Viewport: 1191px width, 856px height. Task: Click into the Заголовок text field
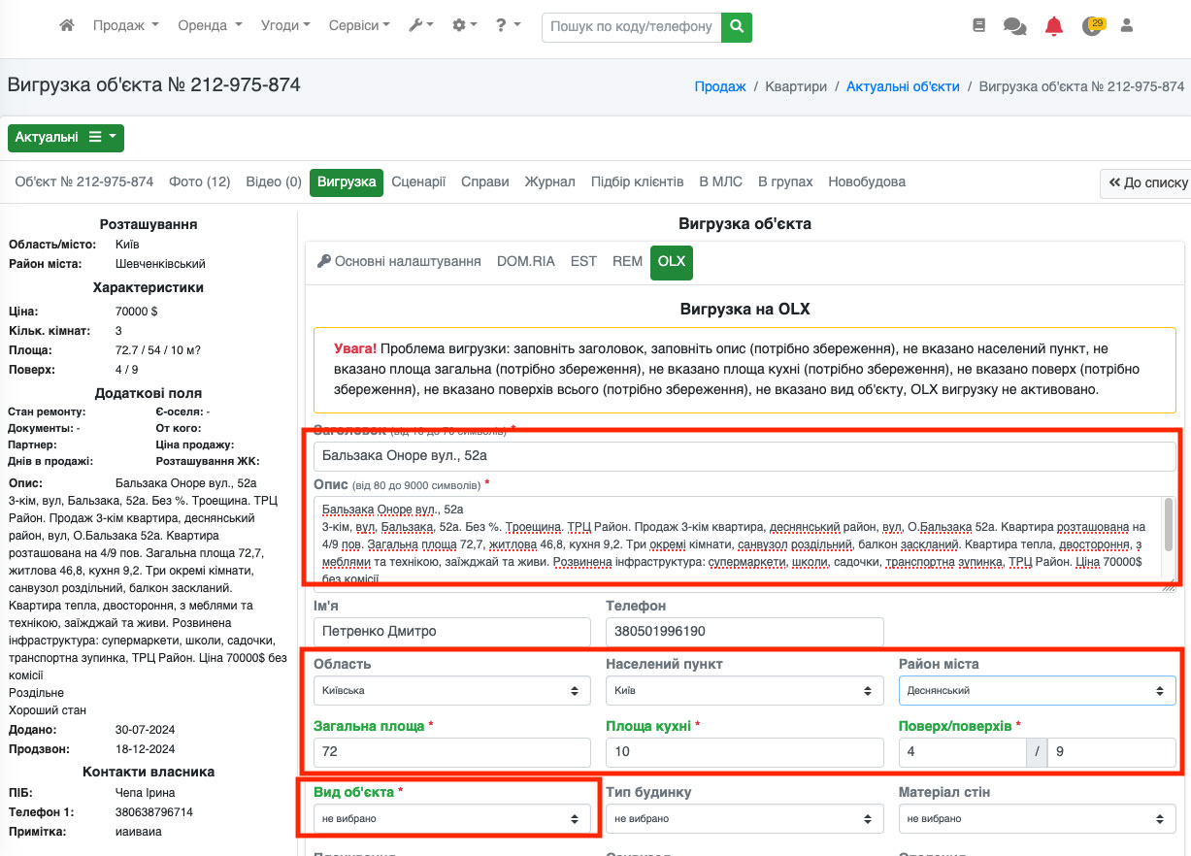coord(744,455)
